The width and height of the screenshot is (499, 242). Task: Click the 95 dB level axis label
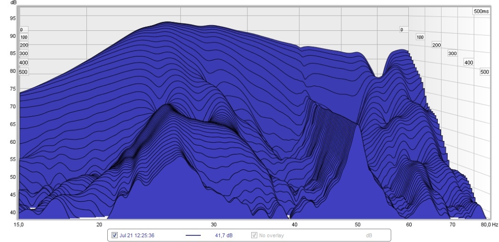point(12,19)
